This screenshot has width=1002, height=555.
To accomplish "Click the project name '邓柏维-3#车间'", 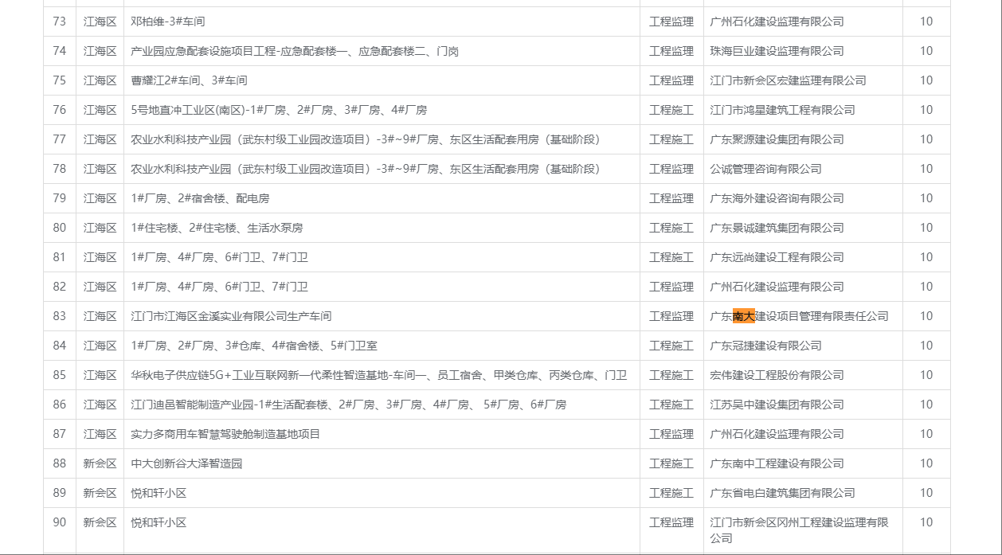I will 167,21.
